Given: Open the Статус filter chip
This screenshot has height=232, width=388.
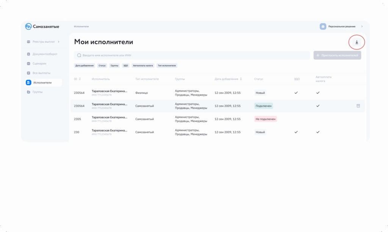Looking at the screenshot, I should (x=102, y=66).
